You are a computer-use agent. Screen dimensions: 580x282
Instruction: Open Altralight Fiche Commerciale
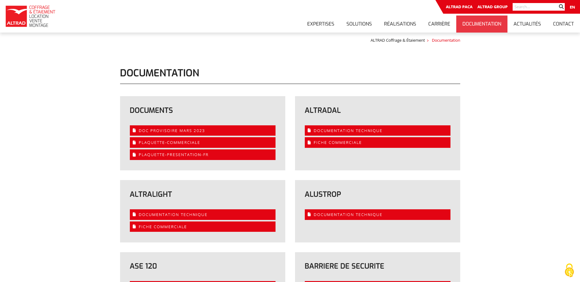coord(203,227)
